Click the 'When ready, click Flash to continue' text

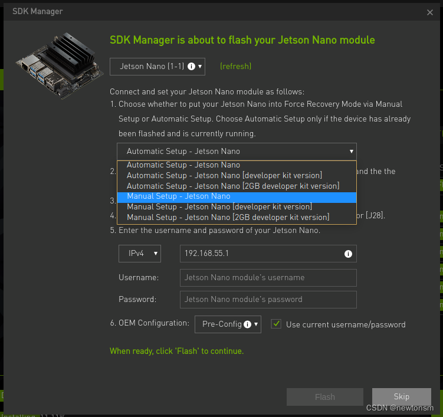176,351
